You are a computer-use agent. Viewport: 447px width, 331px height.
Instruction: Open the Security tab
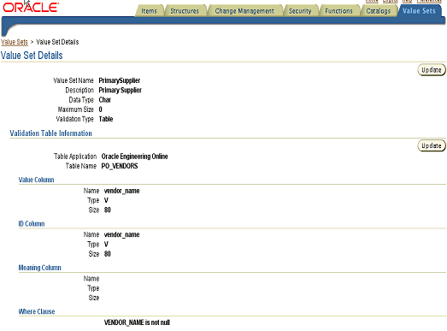(300, 11)
